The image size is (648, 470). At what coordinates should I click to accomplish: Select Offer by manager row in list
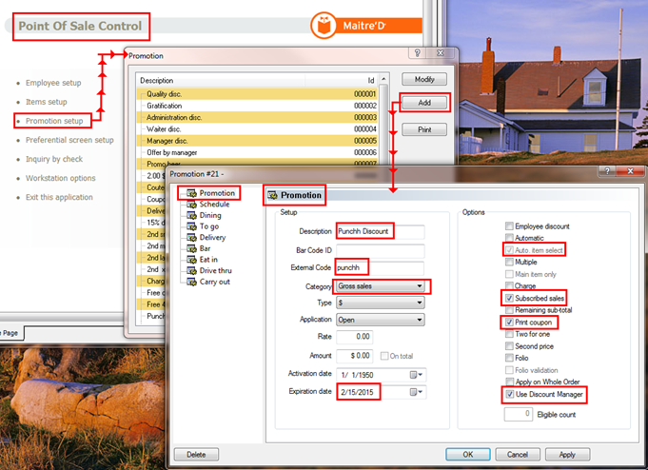coord(258,152)
